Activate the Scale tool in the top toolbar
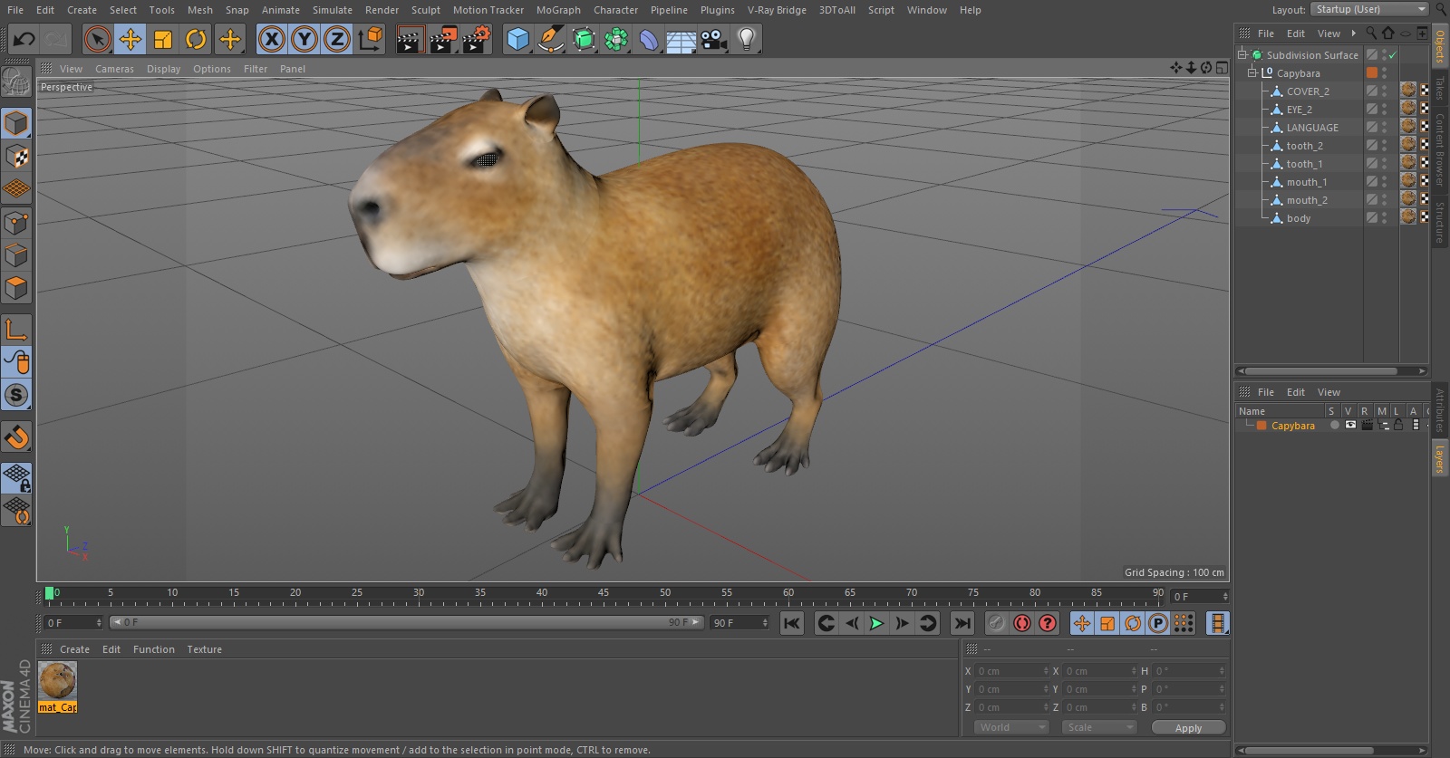Viewport: 1450px width, 758px height. coord(163,39)
